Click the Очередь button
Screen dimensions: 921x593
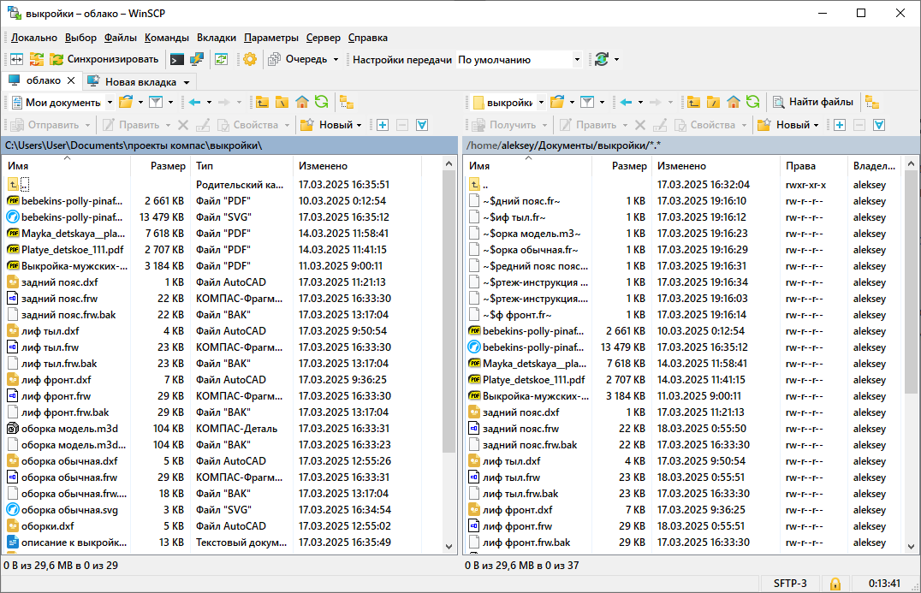tap(299, 59)
